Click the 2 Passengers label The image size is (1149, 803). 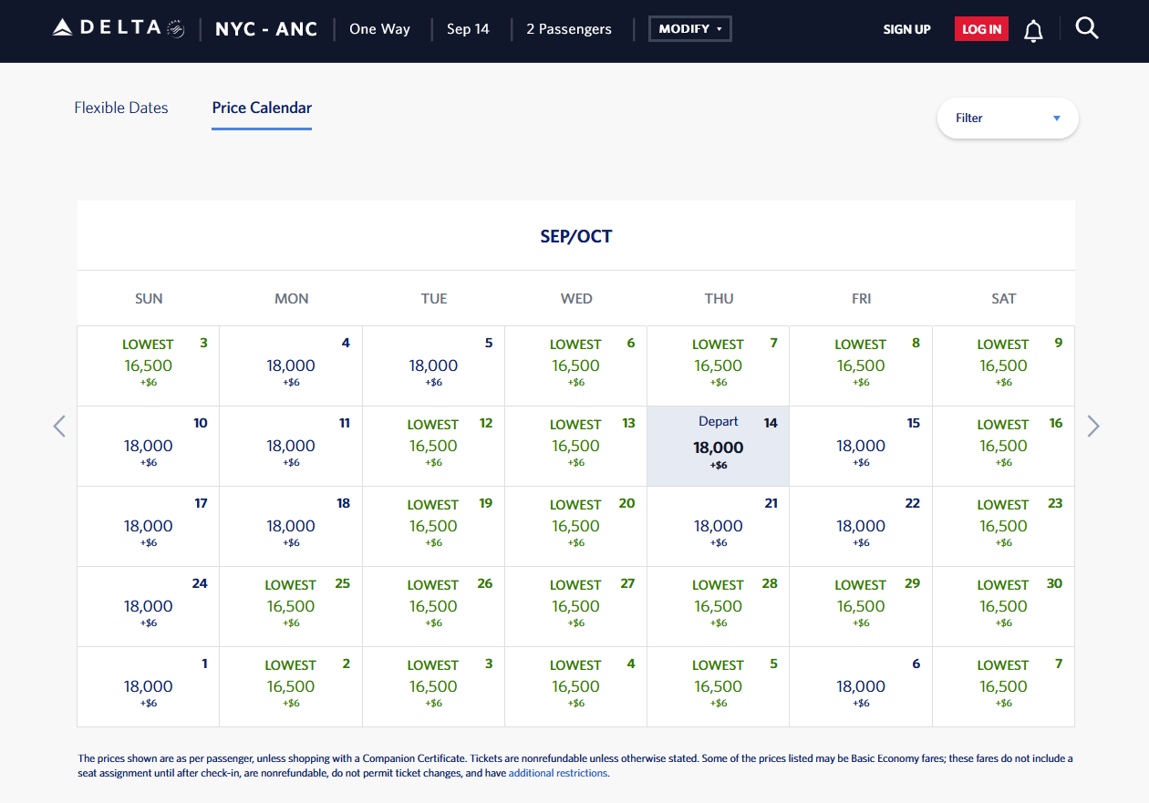point(569,29)
